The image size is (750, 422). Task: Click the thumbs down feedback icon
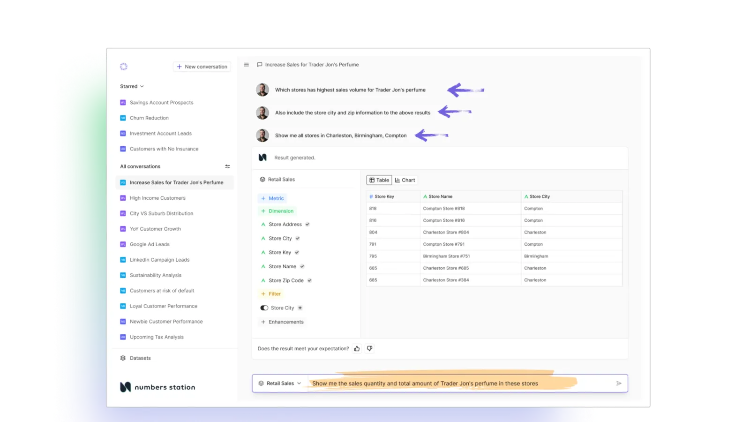tap(370, 348)
